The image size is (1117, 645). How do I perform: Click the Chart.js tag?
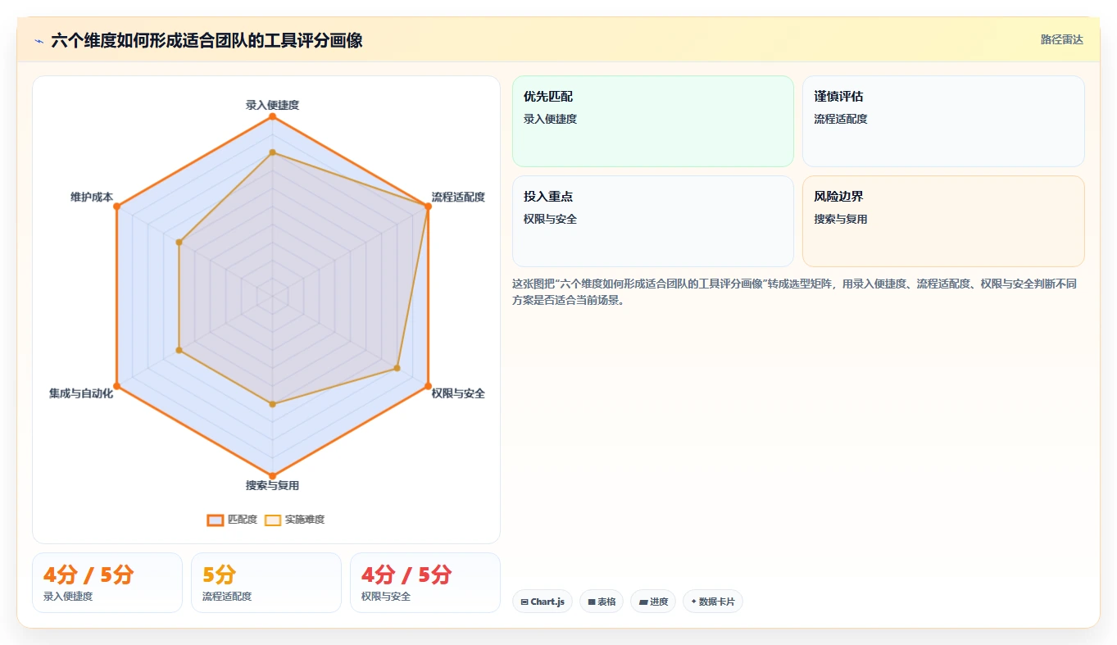click(x=543, y=602)
